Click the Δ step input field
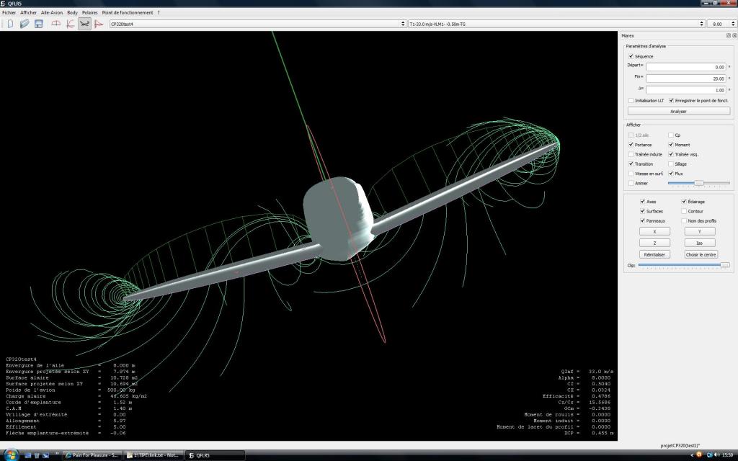The height and width of the screenshot is (461, 738). tap(686, 90)
